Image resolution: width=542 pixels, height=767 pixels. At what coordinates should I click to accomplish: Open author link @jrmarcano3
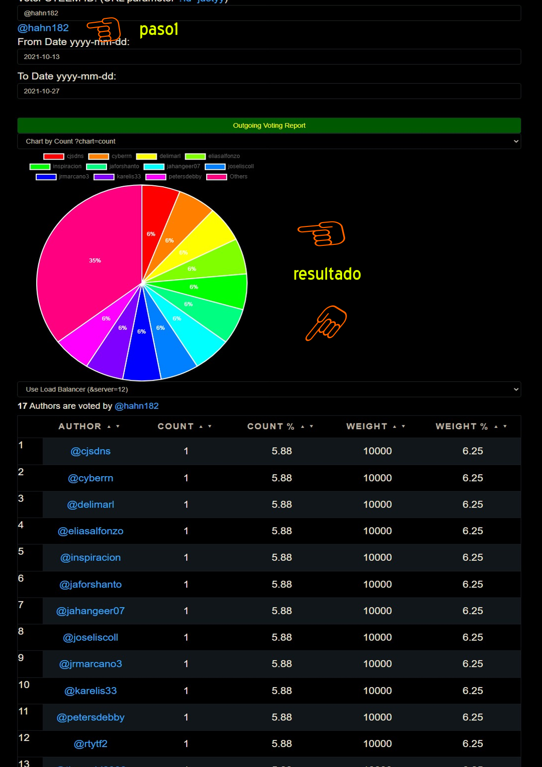point(90,664)
